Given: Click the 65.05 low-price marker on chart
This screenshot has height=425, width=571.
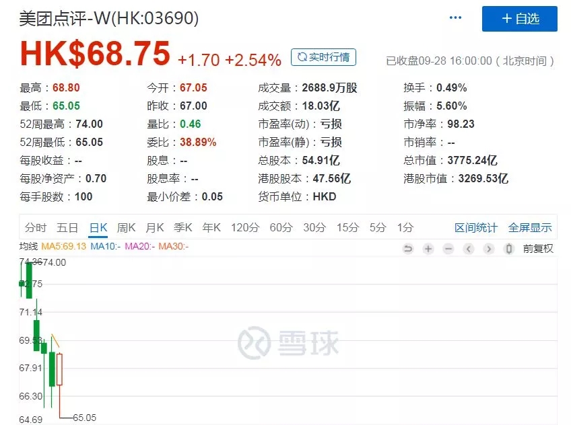Looking at the screenshot, I should (x=84, y=418).
